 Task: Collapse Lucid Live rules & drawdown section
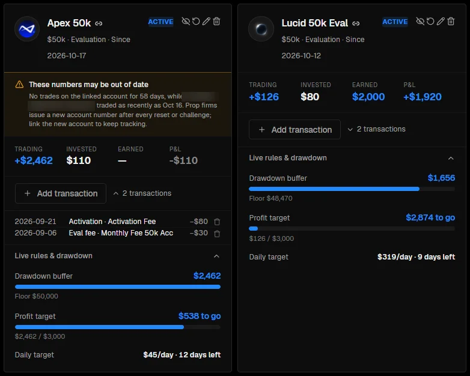[x=451, y=158]
